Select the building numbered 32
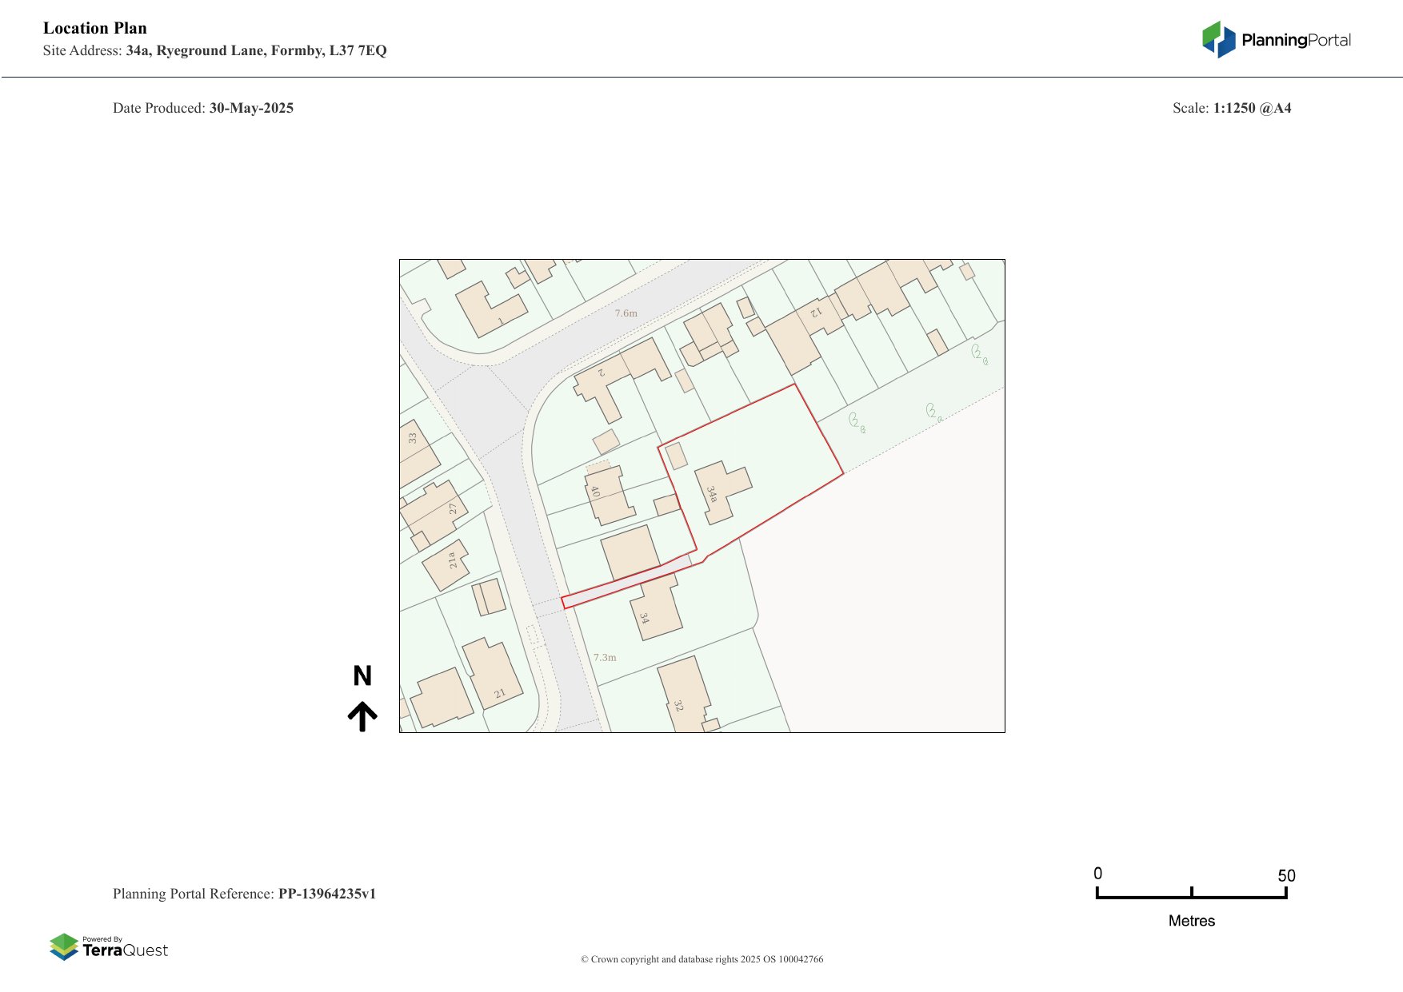 (682, 694)
